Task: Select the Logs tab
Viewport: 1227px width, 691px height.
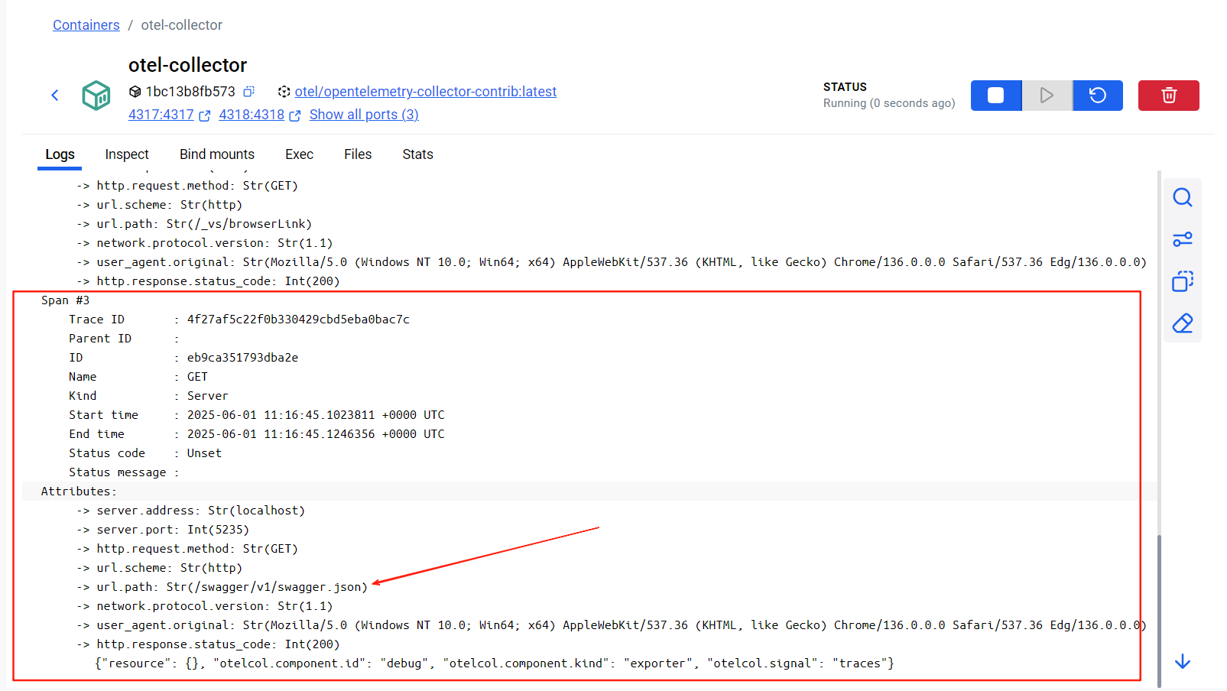Action: (60, 154)
